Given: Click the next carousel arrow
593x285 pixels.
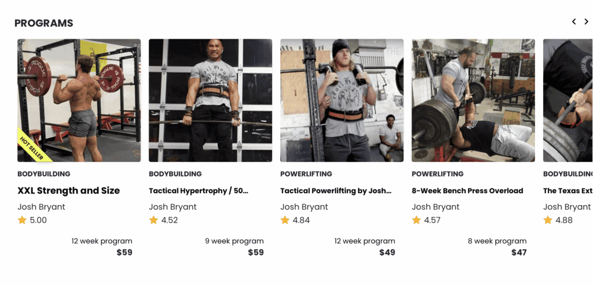Looking at the screenshot, I should [x=586, y=22].
